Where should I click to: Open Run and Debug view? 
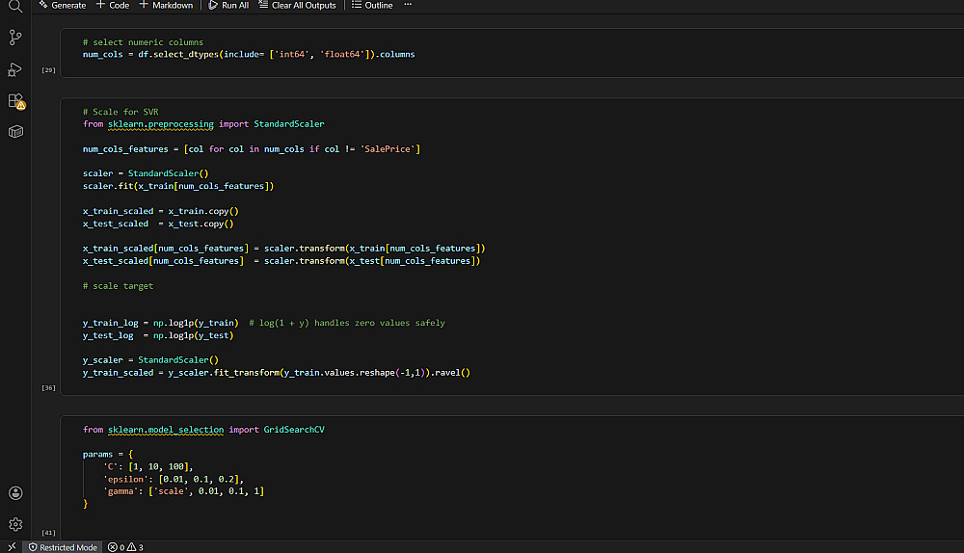pyautogui.click(x=15, y=69)
